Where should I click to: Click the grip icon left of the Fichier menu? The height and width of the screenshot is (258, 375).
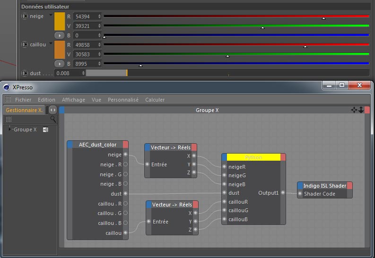pos(8,100)
